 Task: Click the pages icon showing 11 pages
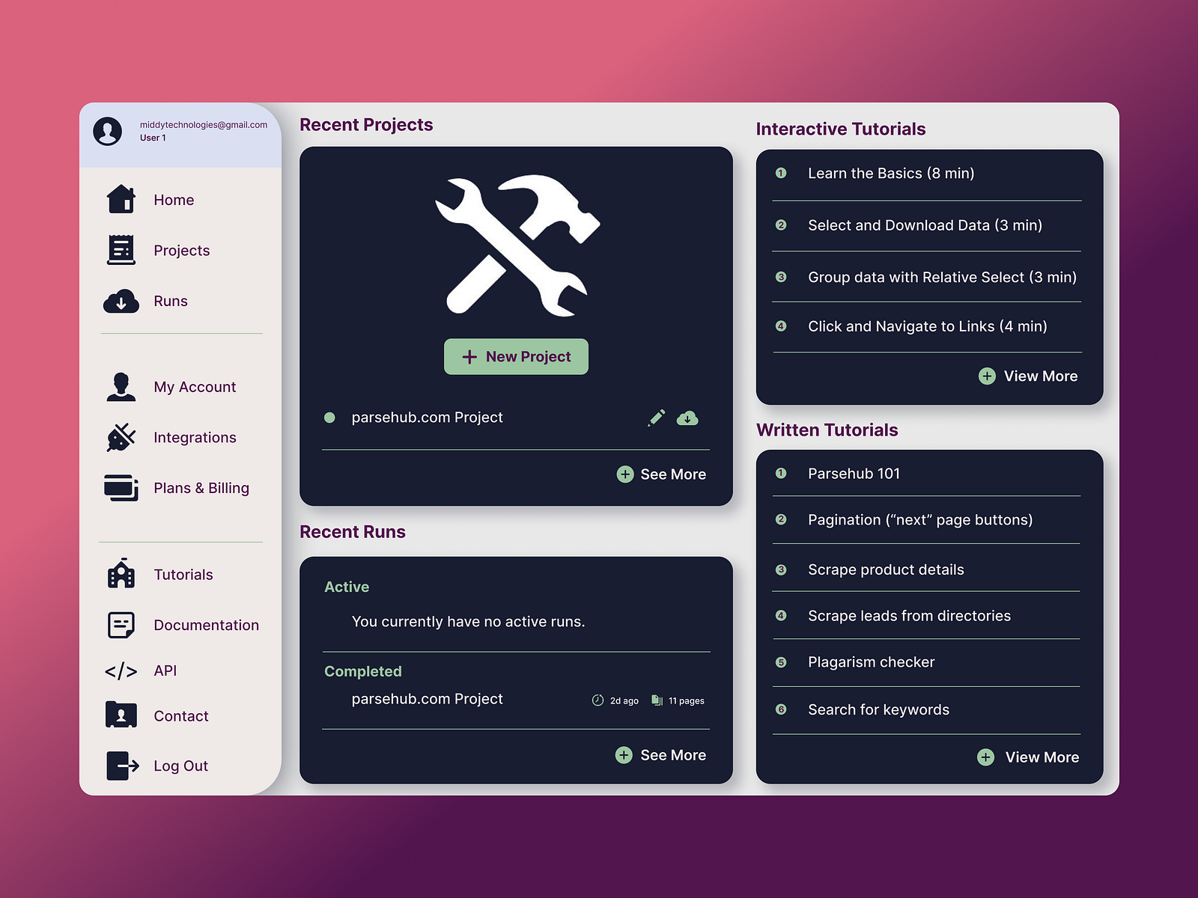click(x=657, y=700)
